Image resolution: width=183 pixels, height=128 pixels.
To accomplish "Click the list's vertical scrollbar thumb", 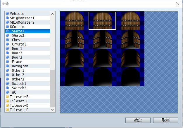I will (x=53, y=88).
